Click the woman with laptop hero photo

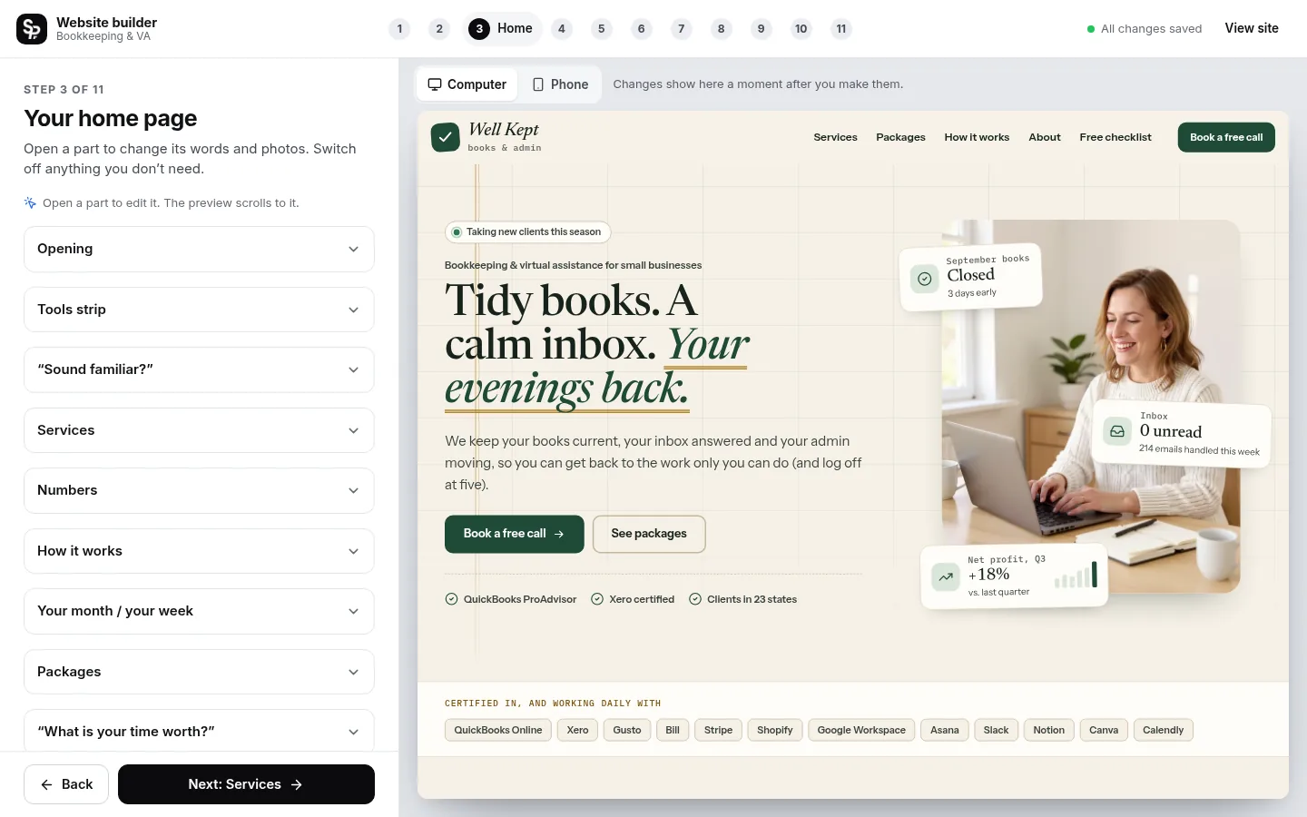(1091, 407)
